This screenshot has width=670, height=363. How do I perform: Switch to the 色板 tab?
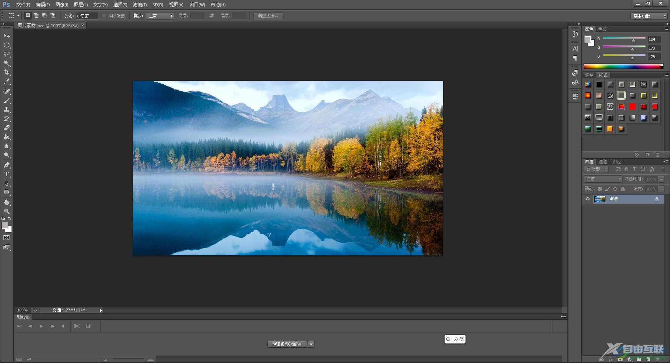[603, 29]
